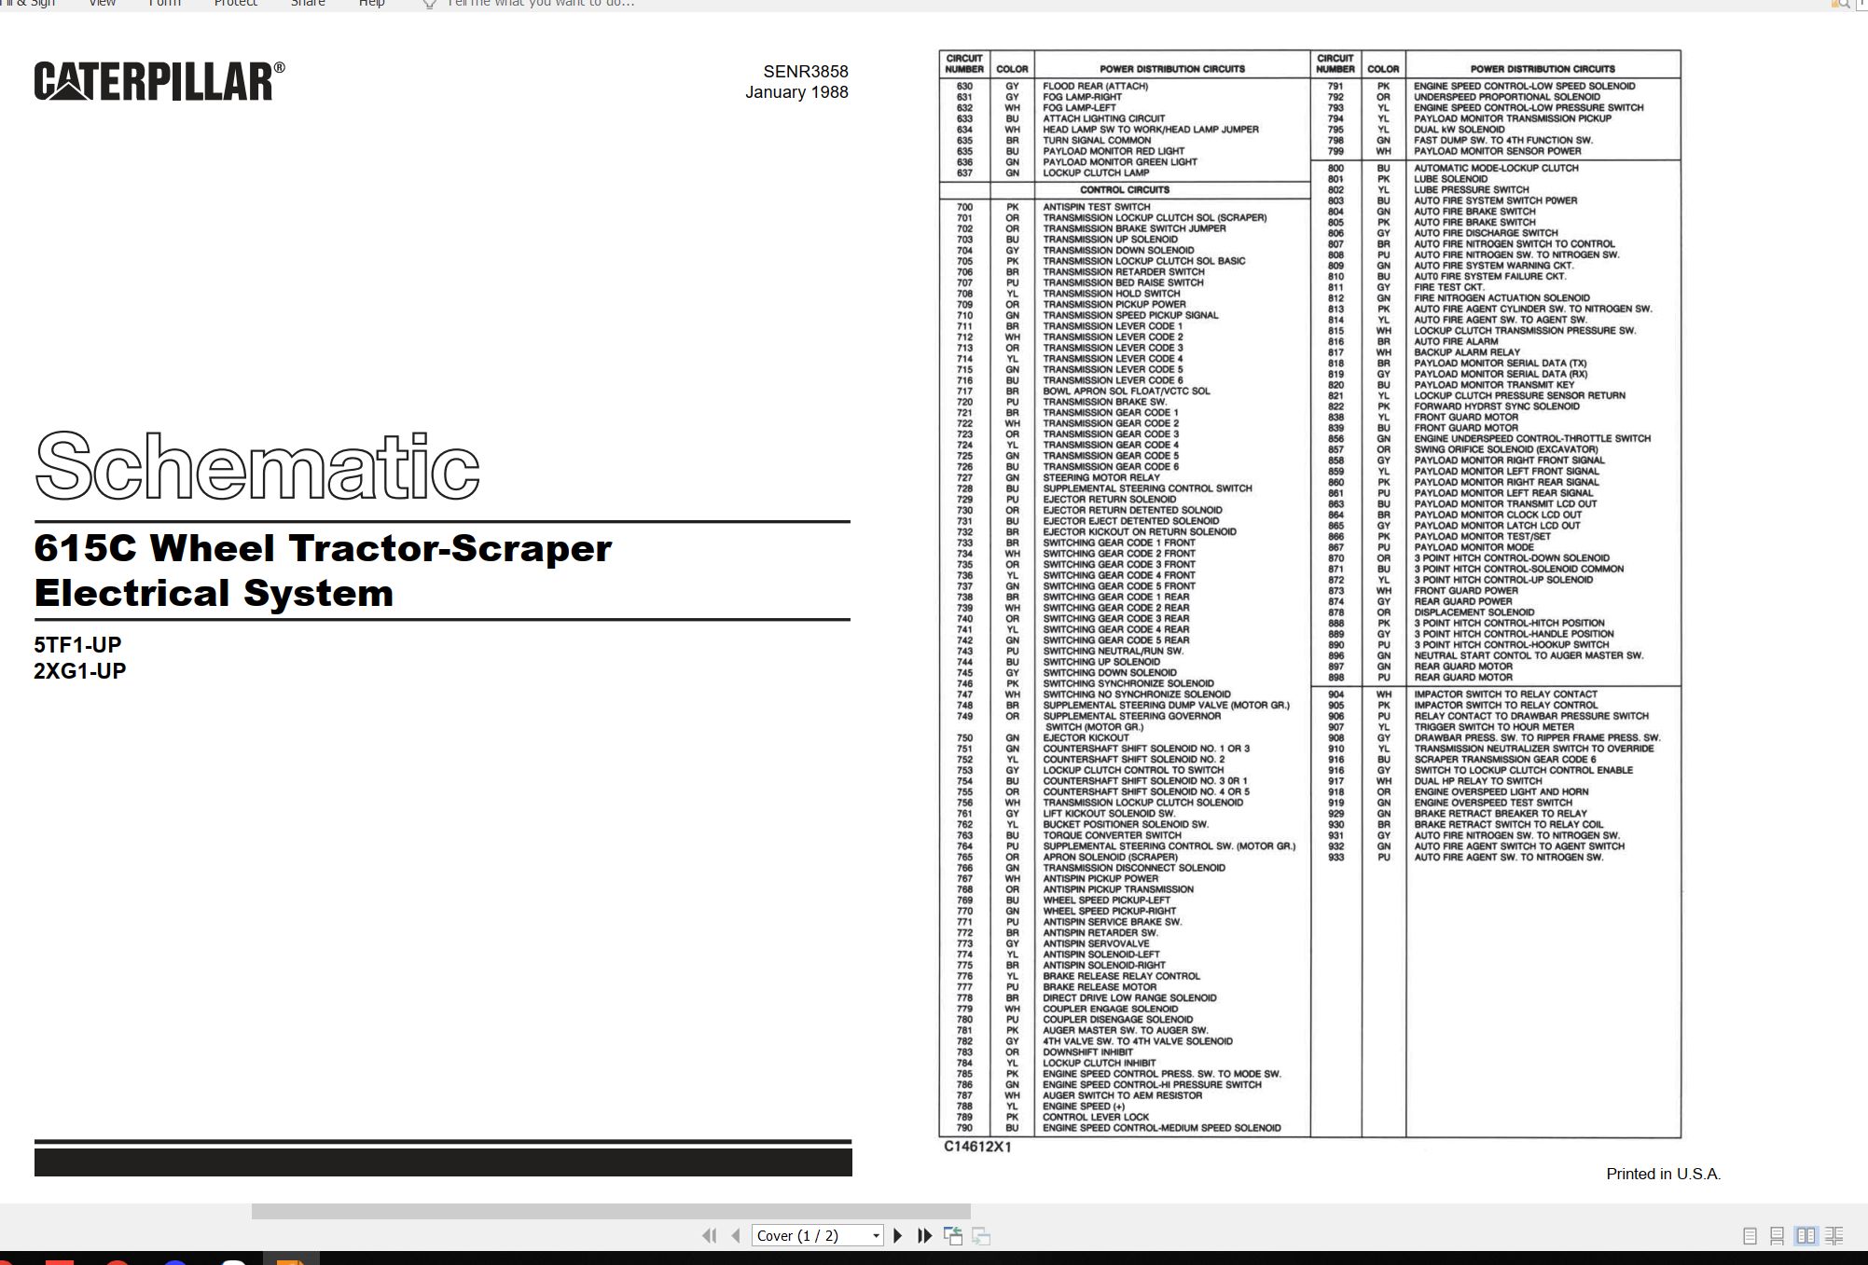Click the Tell me what you want box

(x=540, y=4)
